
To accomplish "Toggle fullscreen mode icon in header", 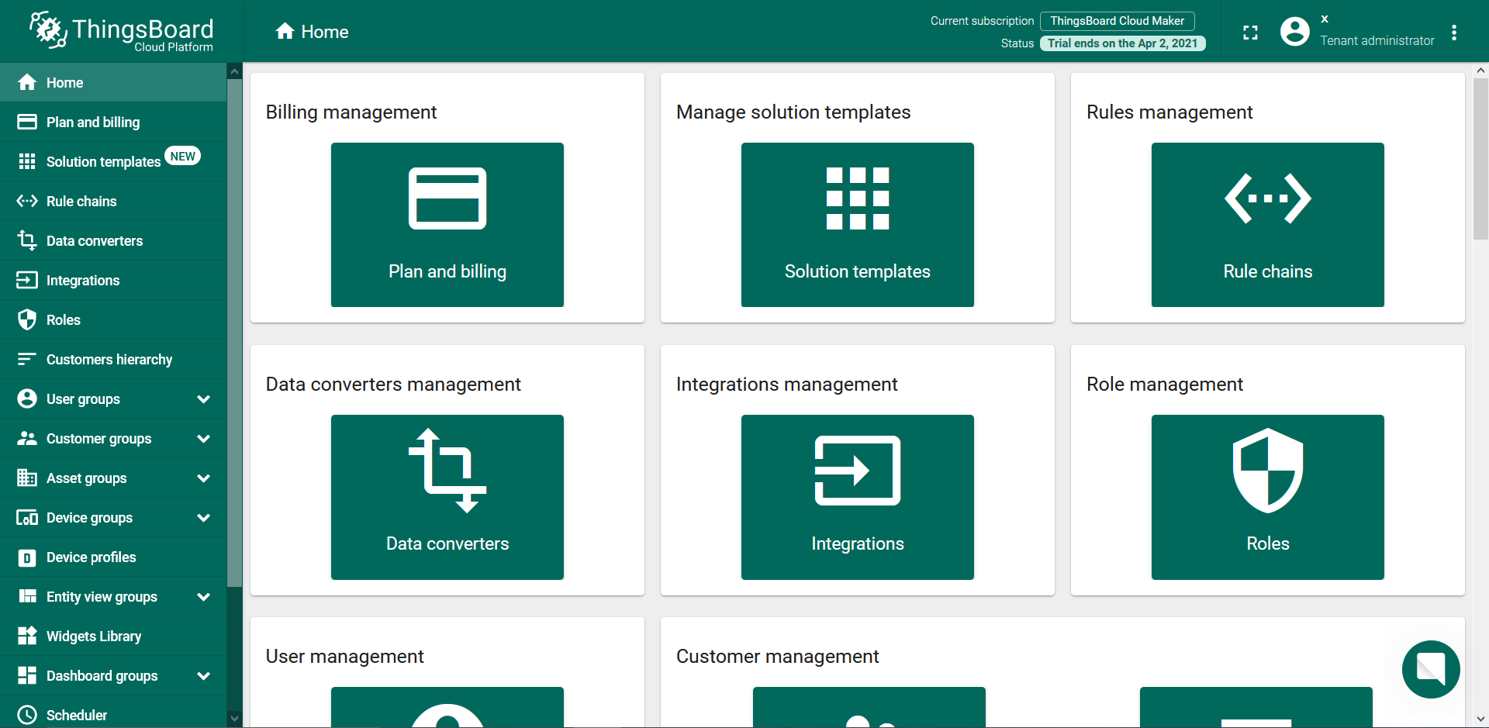I will click(x=1250, y=33).
